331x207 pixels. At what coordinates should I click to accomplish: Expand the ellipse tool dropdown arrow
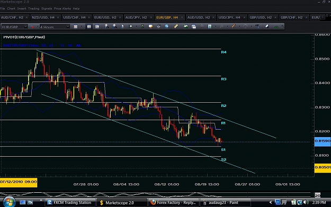(251, 26)
